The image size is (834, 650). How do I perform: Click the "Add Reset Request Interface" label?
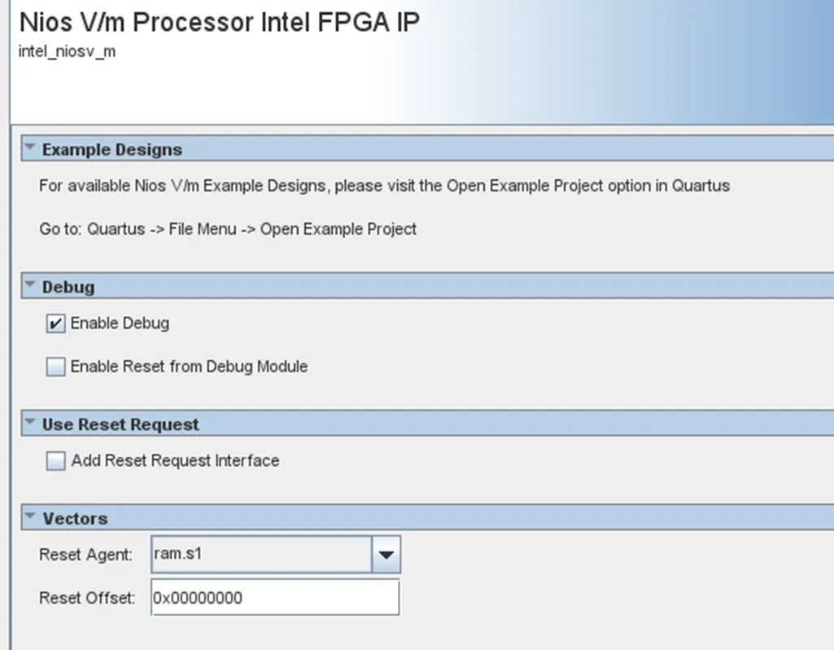tap(175, 461)
